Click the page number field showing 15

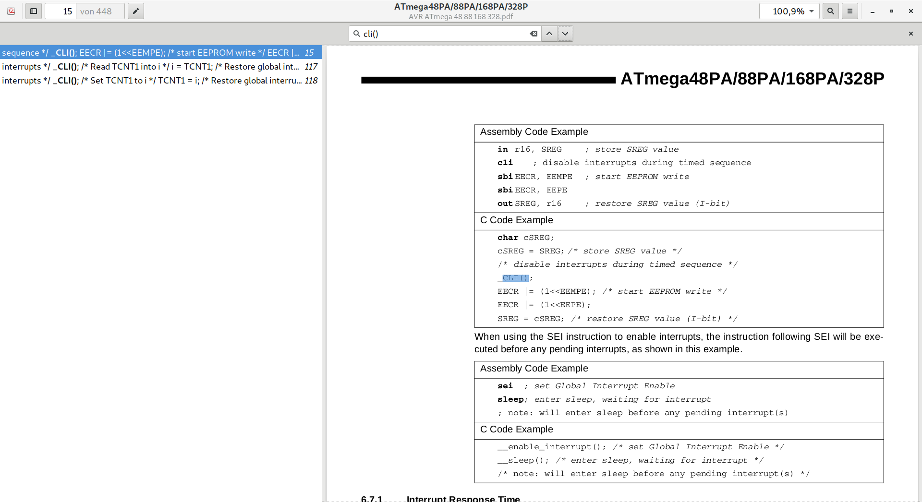(61, 11)
